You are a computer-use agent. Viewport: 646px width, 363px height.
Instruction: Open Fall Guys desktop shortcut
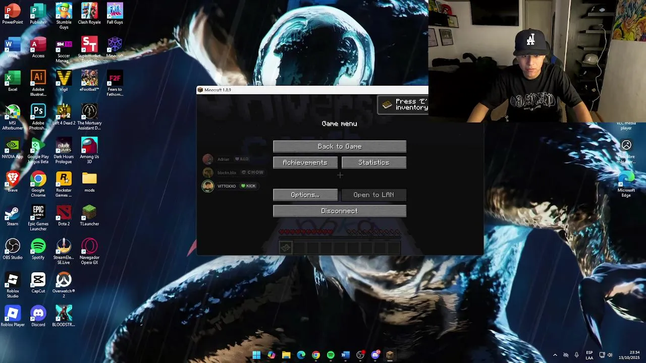click(x=115, y=14)
